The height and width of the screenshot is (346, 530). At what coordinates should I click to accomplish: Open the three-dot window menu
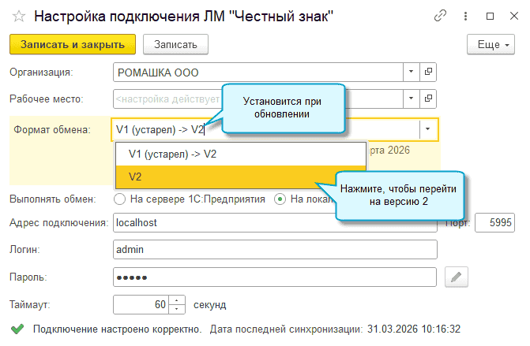(465, 16)
